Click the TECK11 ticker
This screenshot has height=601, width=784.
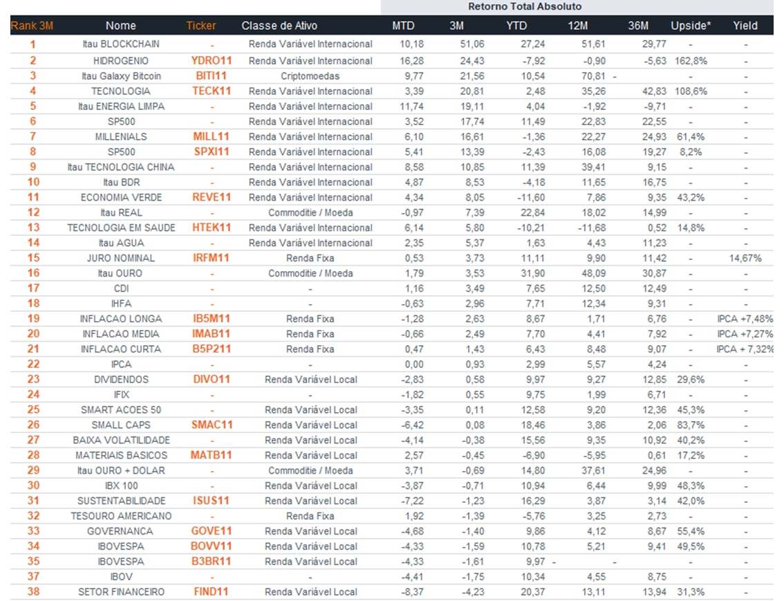click(212, 91)
